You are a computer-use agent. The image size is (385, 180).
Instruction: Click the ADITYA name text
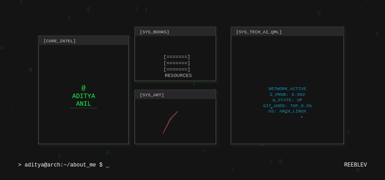click(x=83, y=96)
